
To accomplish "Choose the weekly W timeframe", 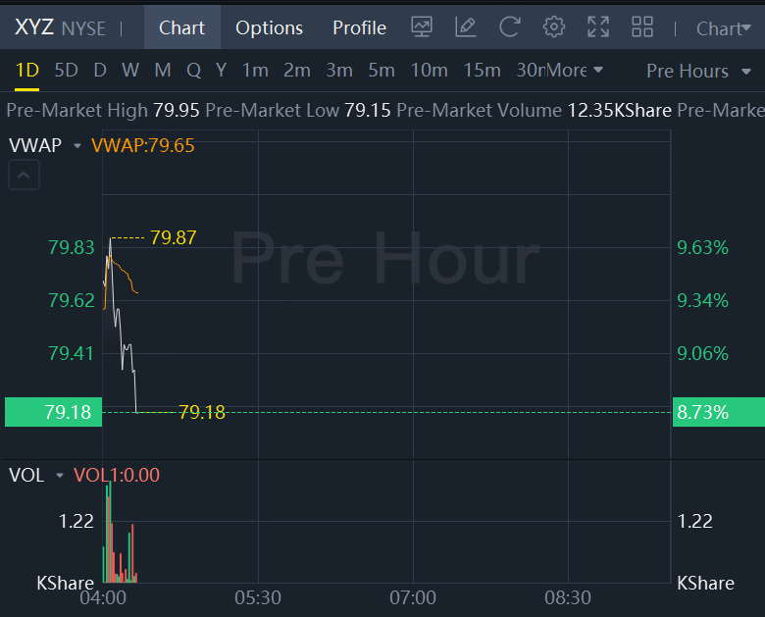I will 130,71.
